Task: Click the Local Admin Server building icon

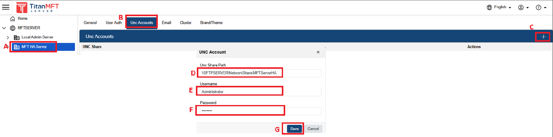Action: [x=17, y=37]
